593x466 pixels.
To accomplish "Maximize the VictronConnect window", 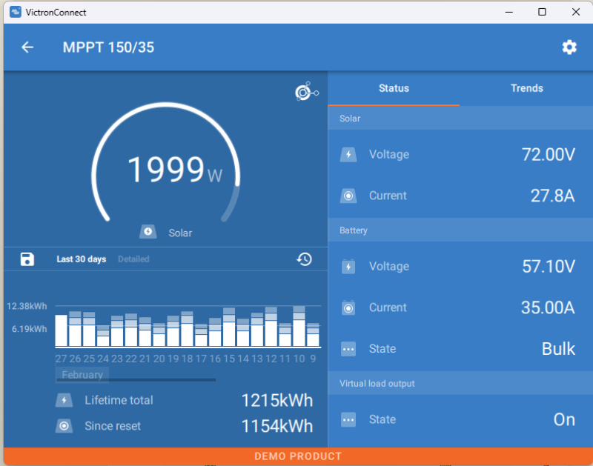I will point(542,12).
